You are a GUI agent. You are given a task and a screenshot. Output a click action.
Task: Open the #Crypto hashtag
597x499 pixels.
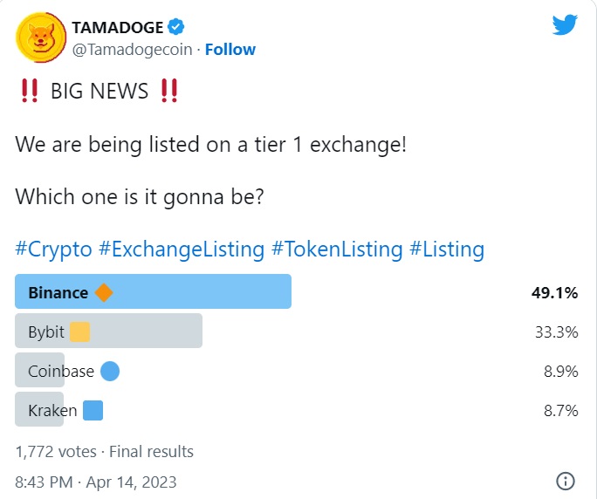point(54,249)
